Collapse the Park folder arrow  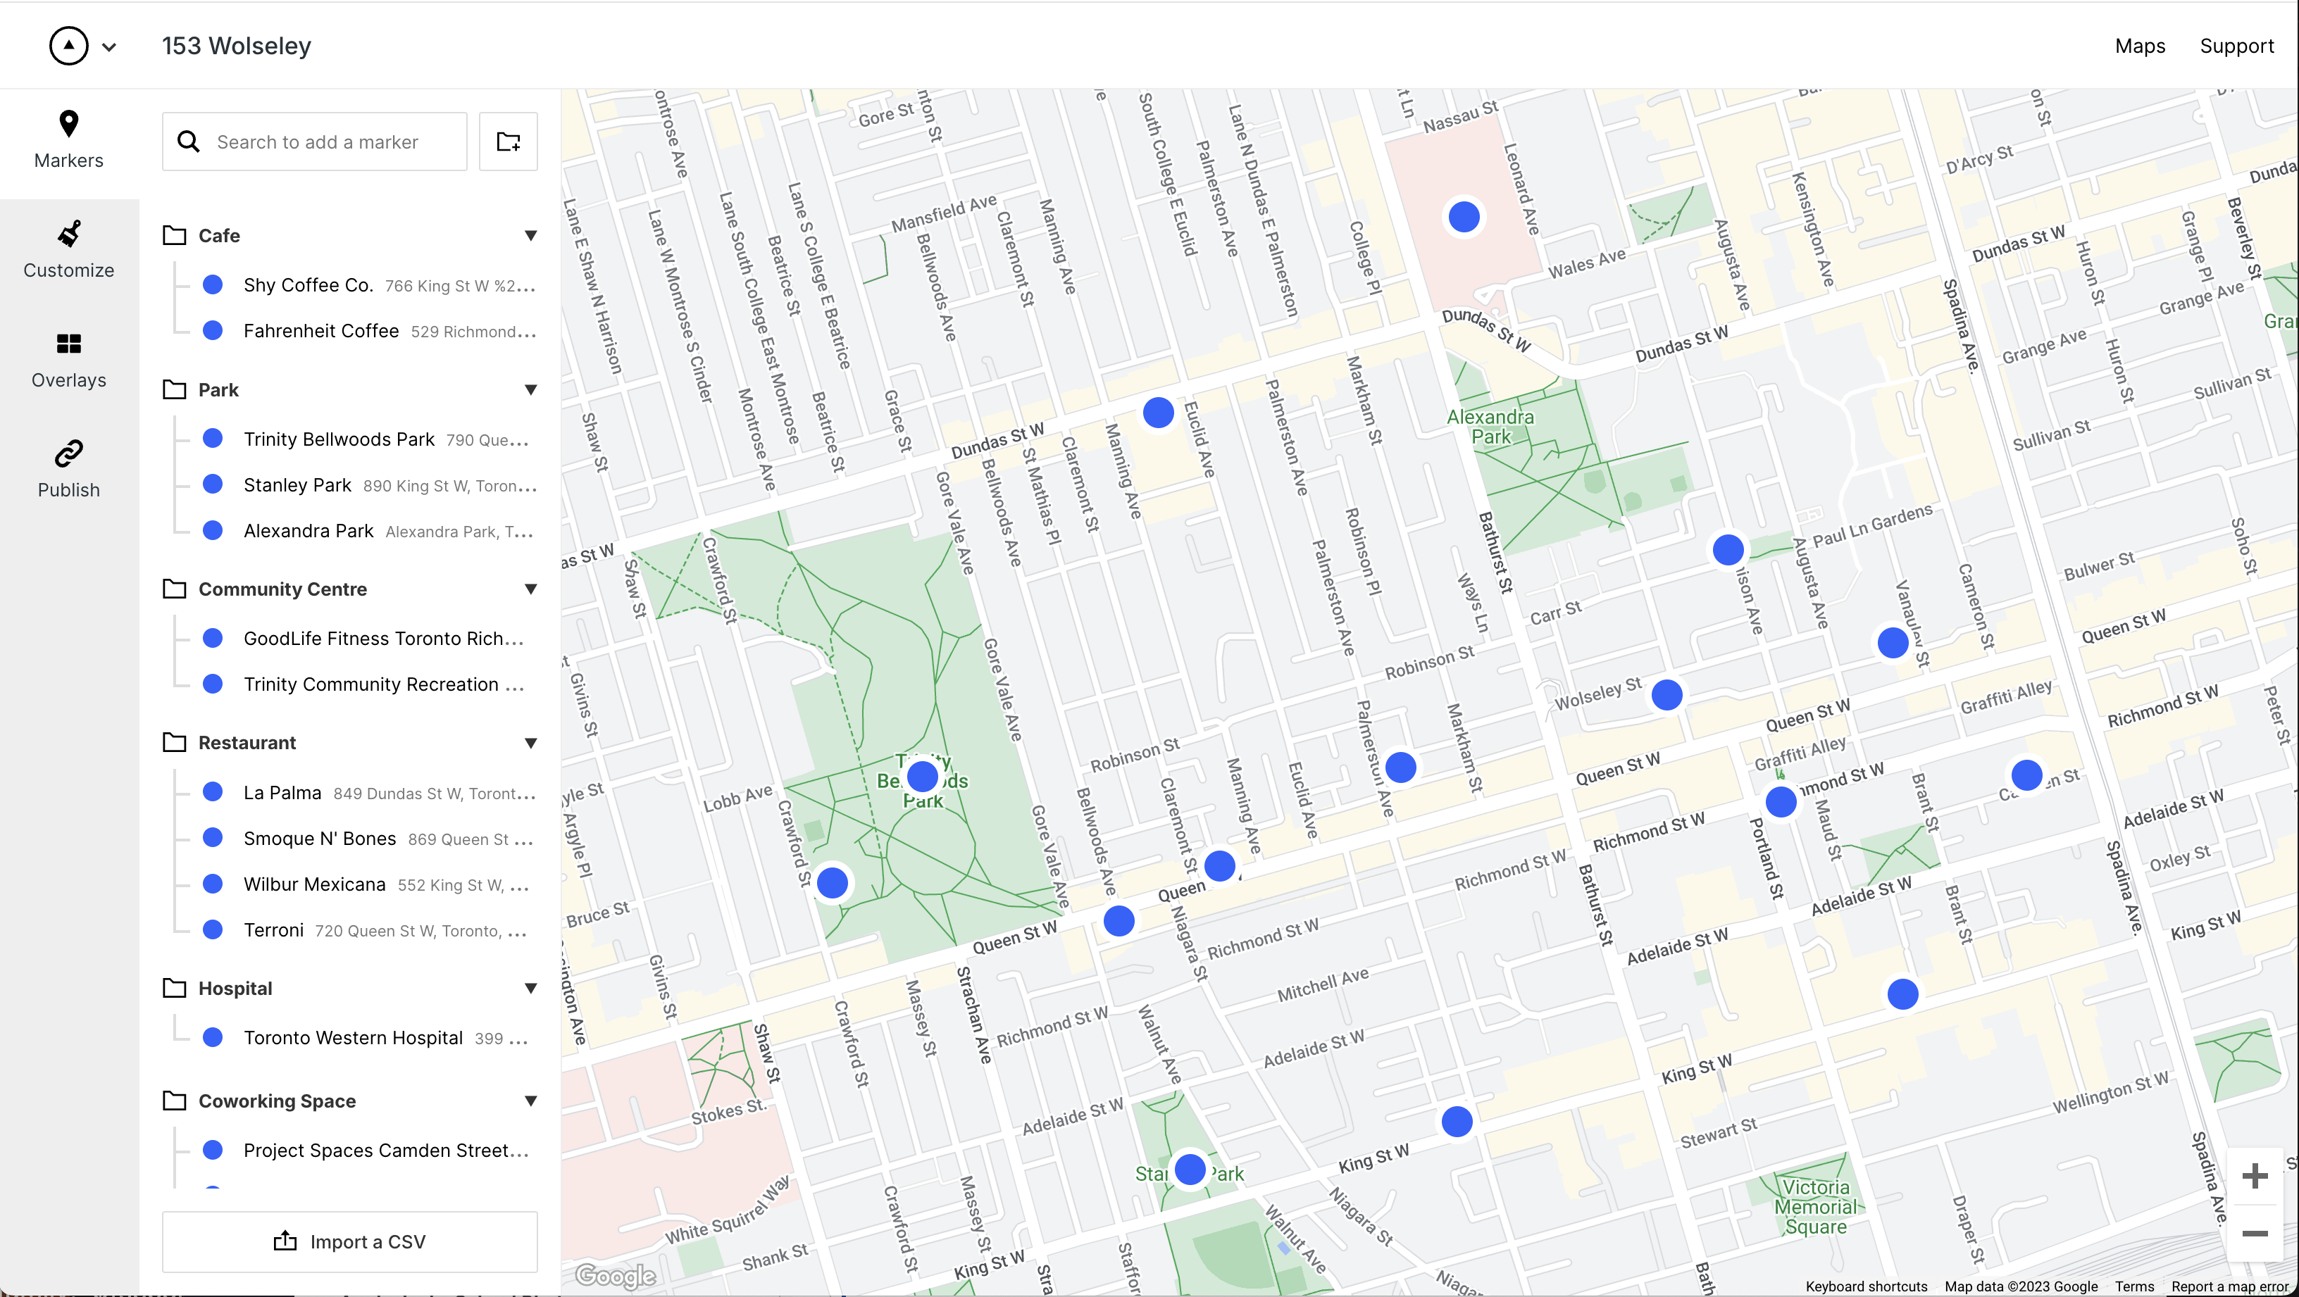click(x=531, y=390)
